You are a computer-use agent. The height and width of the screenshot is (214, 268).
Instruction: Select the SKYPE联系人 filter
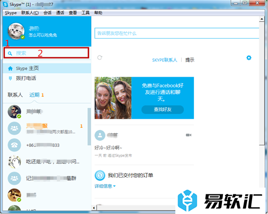(165, 60)
